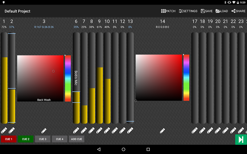247x154 pixels.
Task: Tap the green next-cue skip button
Action: click(241, 140)
